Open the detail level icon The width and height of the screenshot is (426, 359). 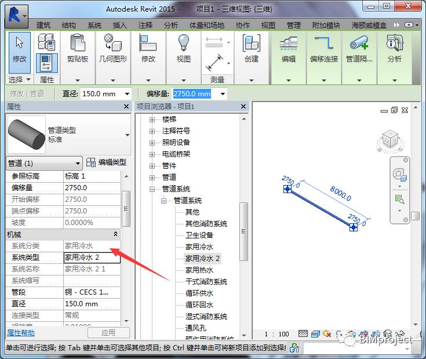pos(303,333)
